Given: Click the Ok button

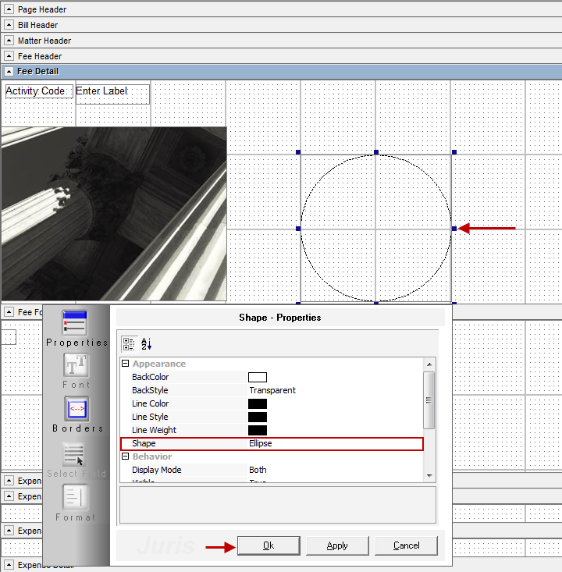Looking at the screenshot, I should point(269,545).
